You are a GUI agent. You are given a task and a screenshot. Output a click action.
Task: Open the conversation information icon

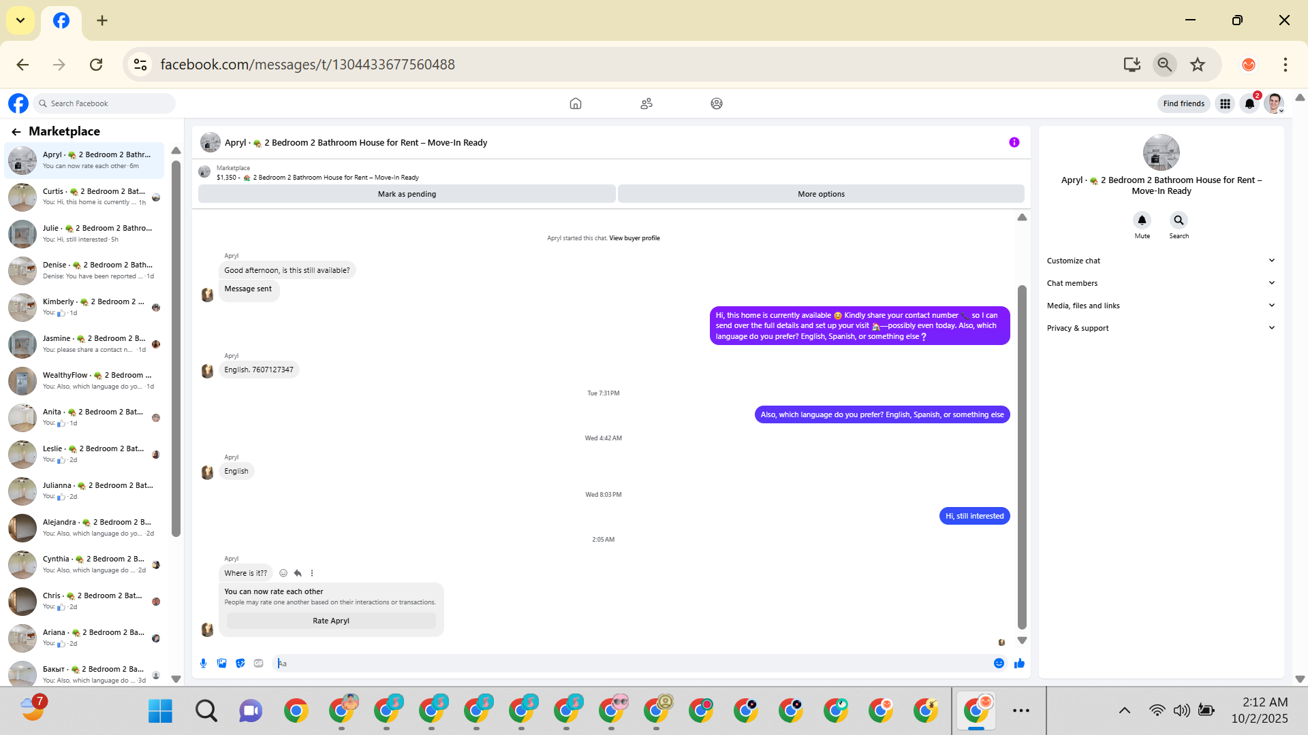click(x=1014, y=142)
